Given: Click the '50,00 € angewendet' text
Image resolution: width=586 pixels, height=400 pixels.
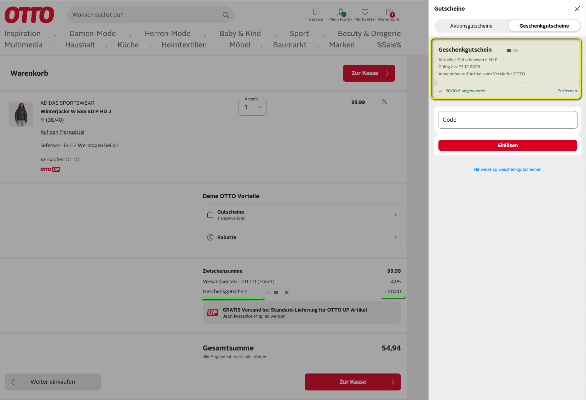Looking at the screenshot, I should tap(466, 91).
